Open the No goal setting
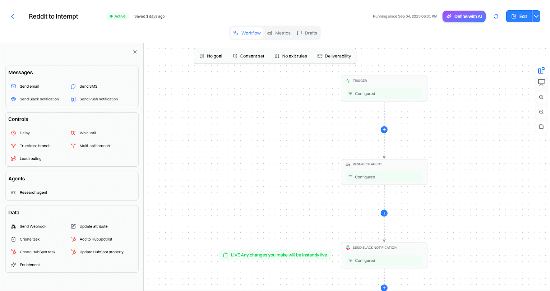This screenshot has height=291, width=550. click(x=211, y=56)
